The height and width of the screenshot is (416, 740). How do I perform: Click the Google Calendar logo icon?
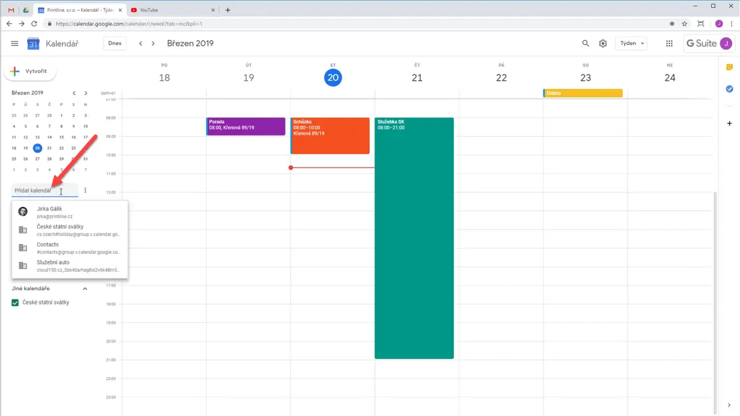[33, 44]
